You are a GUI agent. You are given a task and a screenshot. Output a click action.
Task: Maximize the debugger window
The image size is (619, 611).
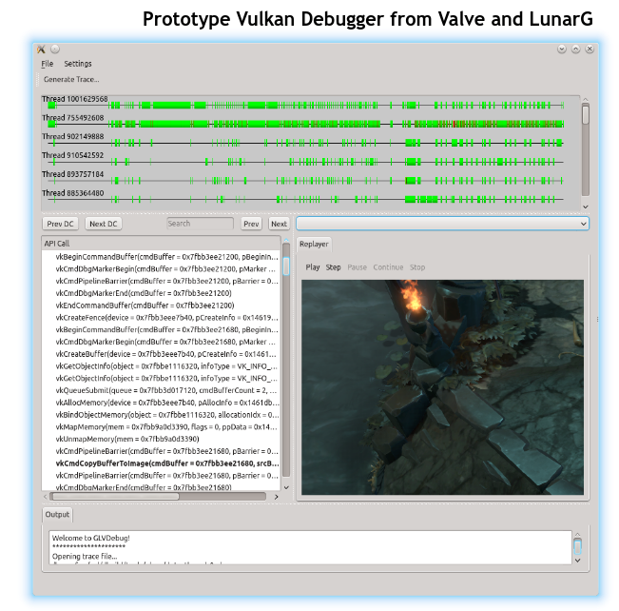[x=575, y=49]
